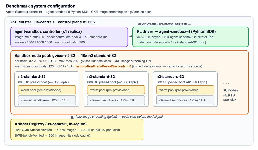Select 'Sandbox node pool: gvisor-n2-32' heading
This screenshot has height=150, width=258.
(x=65, y=56)
